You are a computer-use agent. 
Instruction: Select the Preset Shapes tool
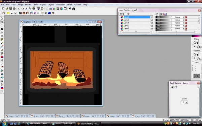[x=2, y=88]
